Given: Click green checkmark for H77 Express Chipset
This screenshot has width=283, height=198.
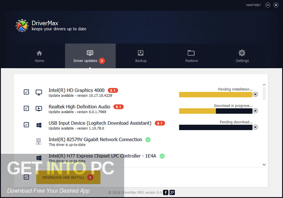Looking at the screenshot, I should (162, 156).
